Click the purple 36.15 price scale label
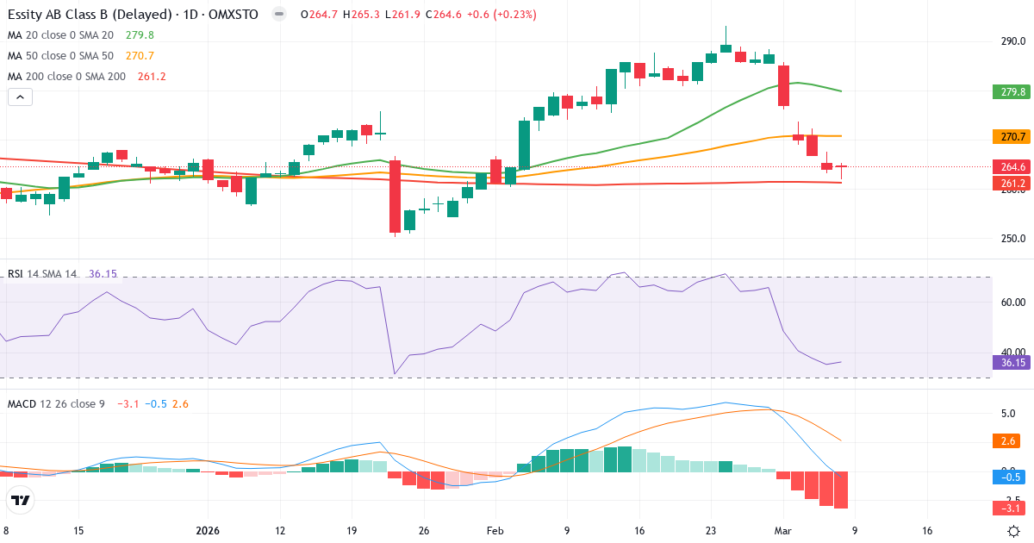1034x543 pixels. click(1010, 363)
